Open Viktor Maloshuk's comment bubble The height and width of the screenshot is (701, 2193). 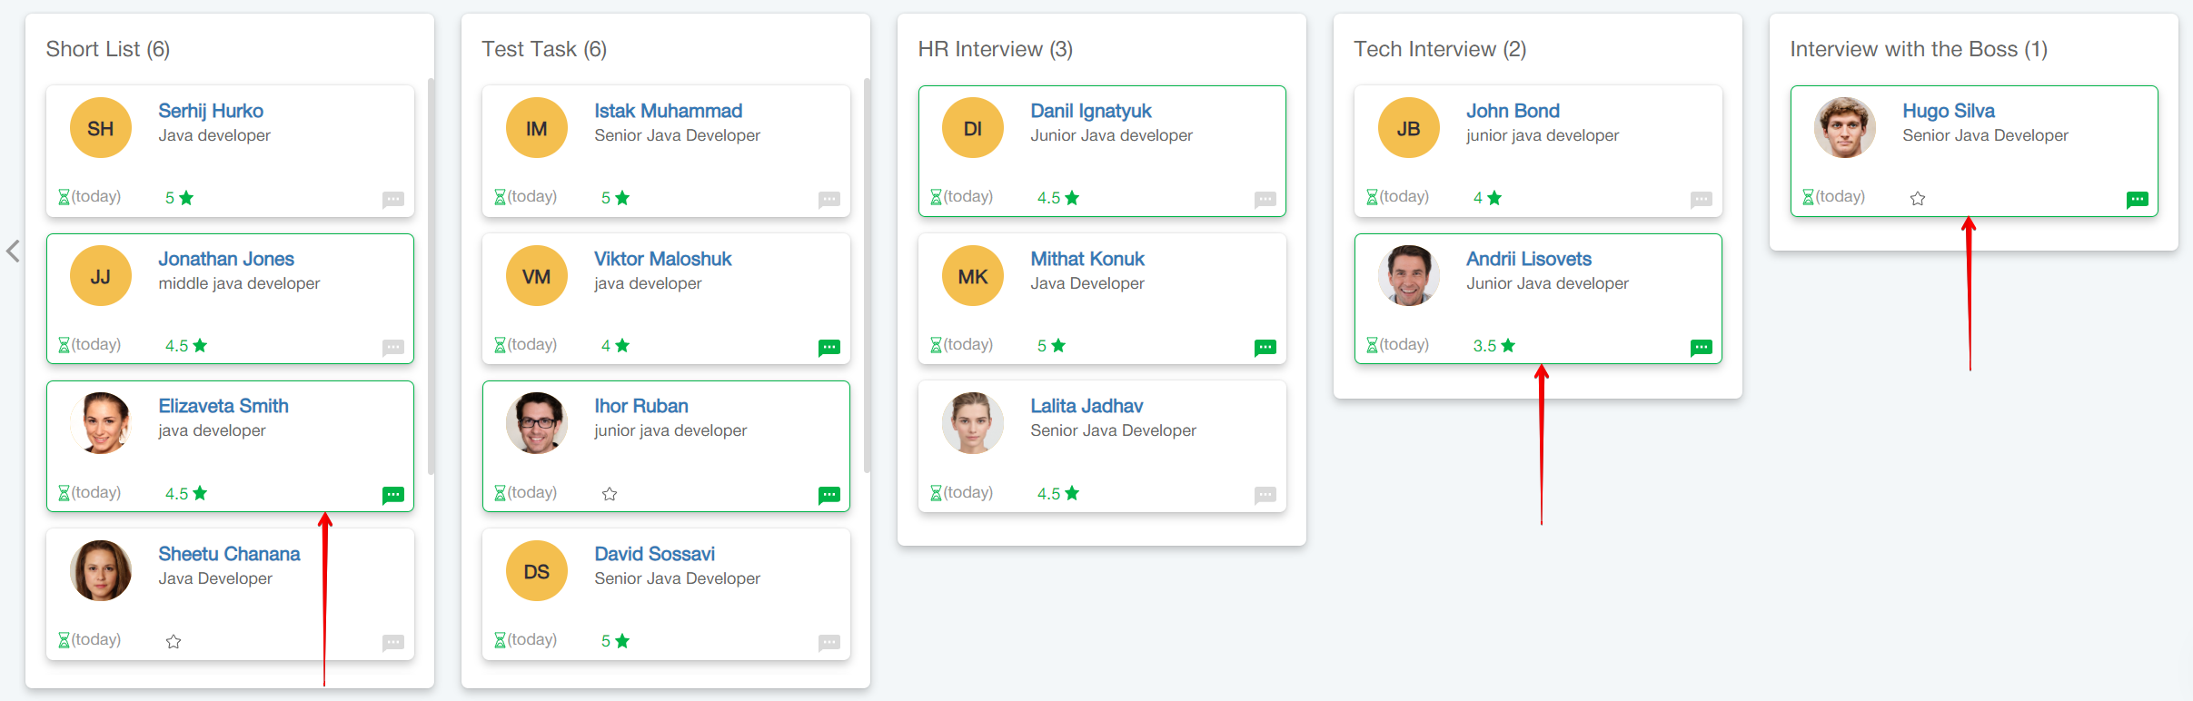point(829,347)
